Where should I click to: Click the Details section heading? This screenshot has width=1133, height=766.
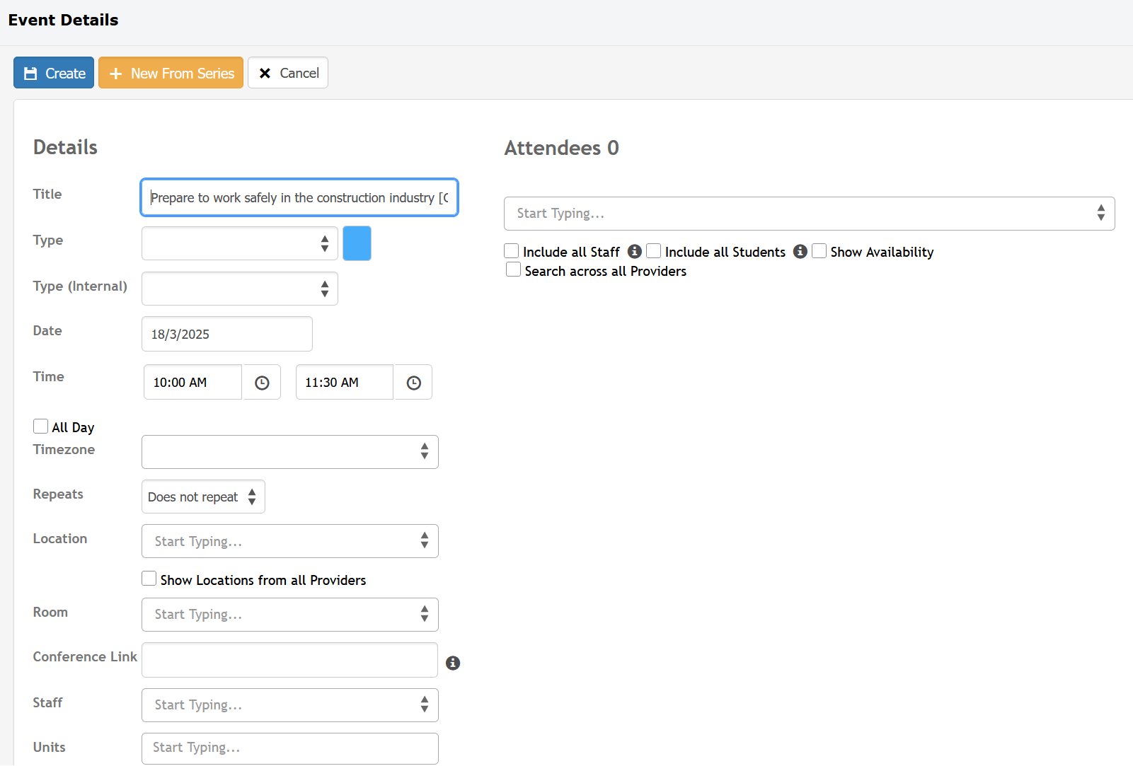point(65,147)
